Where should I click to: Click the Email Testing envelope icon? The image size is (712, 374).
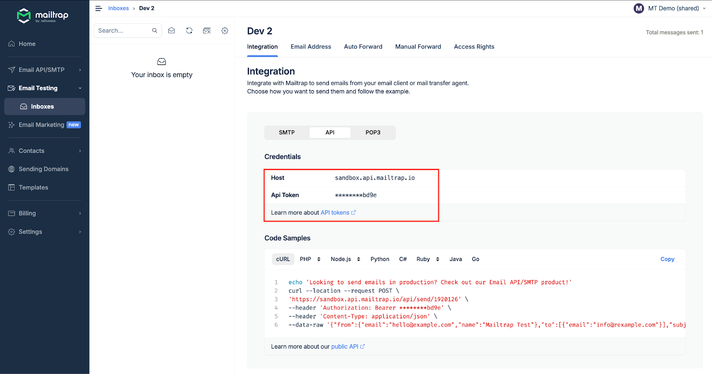click(12, 88)
